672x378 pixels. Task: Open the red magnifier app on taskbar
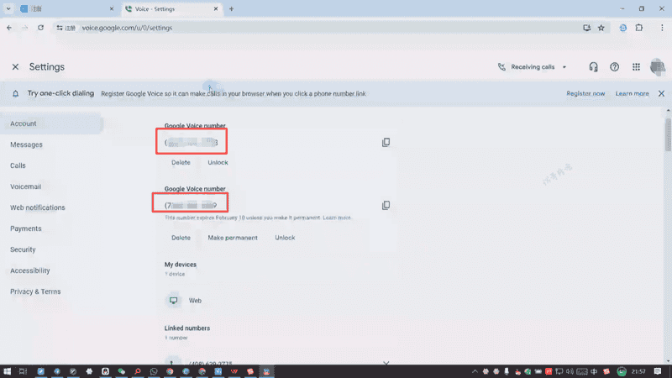pos(138,371)
